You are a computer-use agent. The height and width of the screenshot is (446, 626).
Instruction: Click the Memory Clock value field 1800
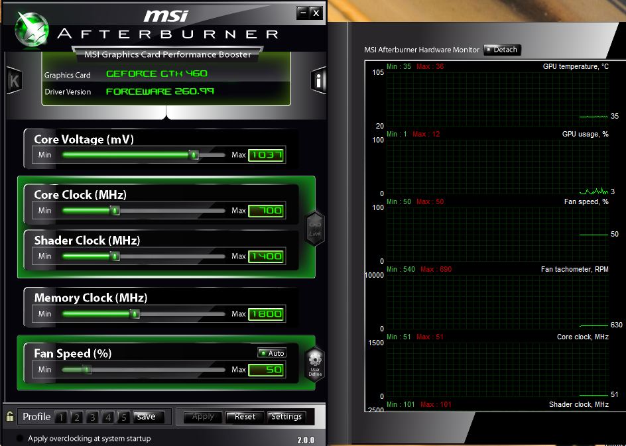point(266,314)
